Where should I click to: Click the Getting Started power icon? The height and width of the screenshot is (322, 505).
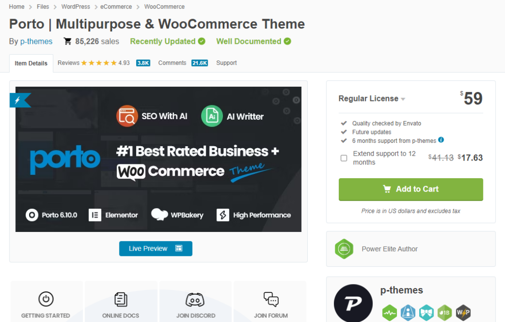point(46,299)
